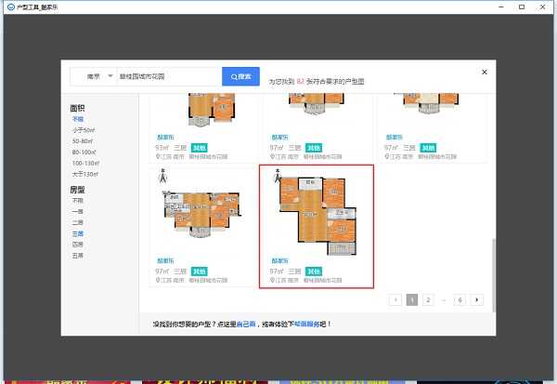This screenshot has width=557, height=384.
Task: Select the 不限 area filter
Action: pyautogui.click(x=78, y=119)
